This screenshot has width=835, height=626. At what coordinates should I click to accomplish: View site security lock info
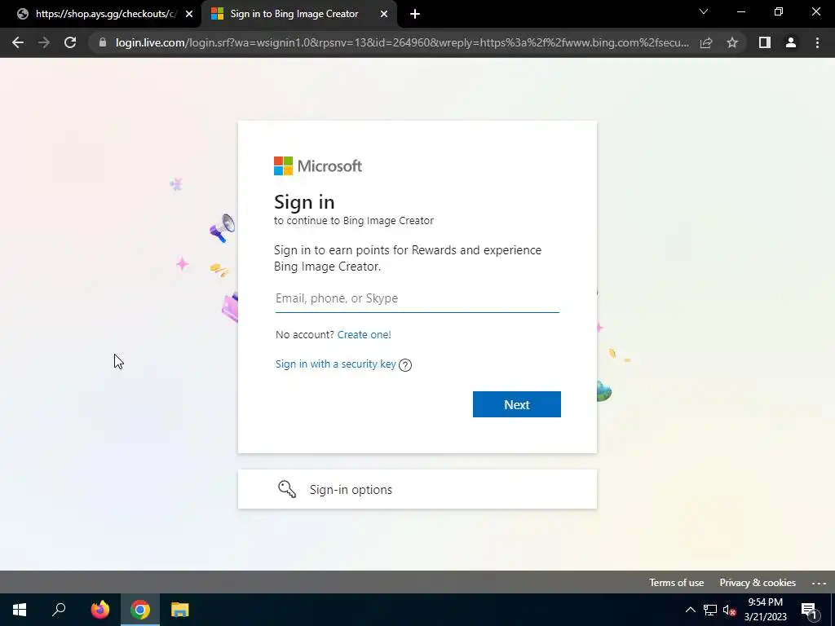click(103, 42)
